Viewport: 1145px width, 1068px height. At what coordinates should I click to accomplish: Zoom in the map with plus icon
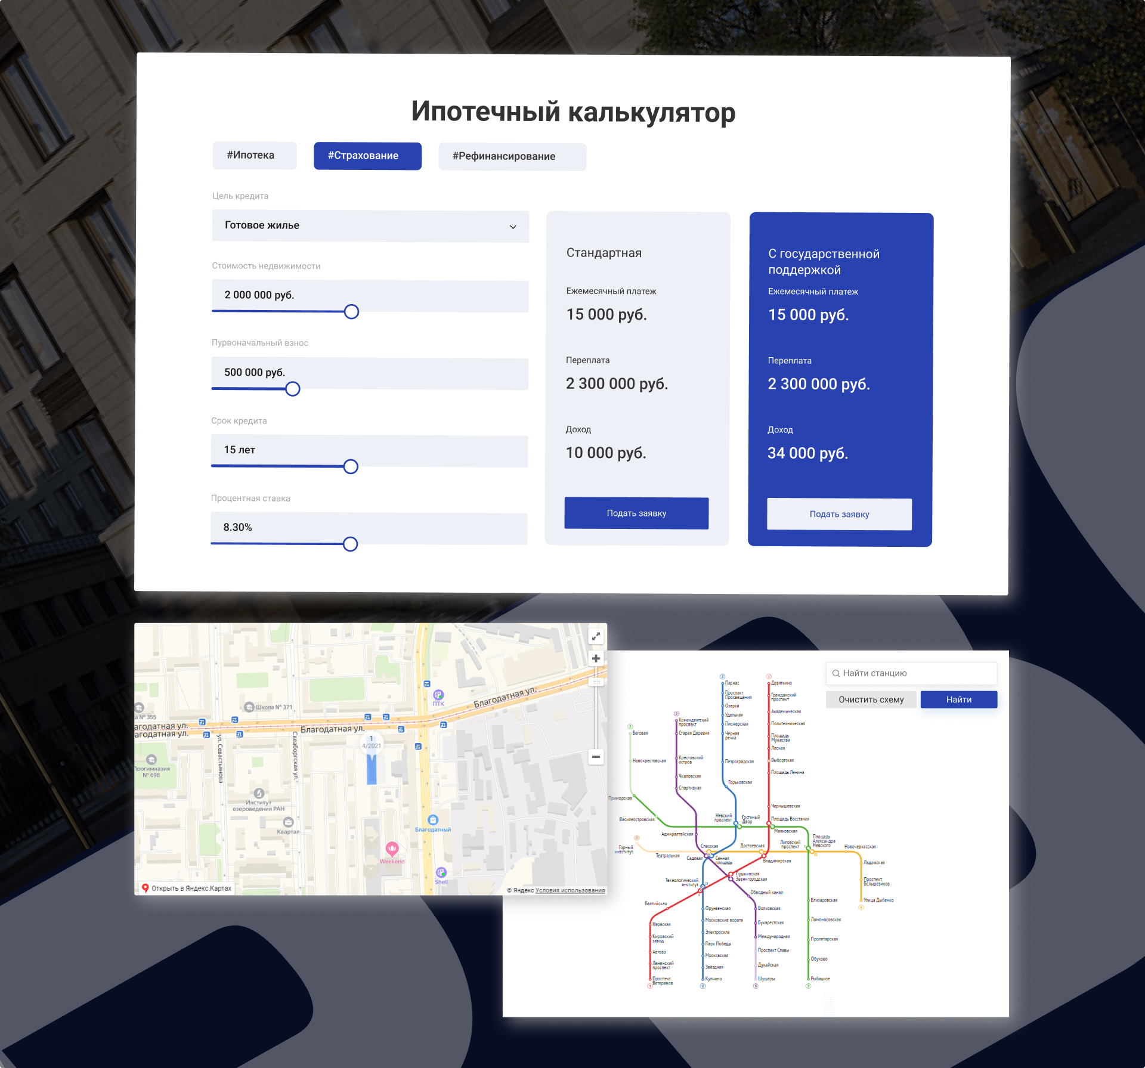595,658
